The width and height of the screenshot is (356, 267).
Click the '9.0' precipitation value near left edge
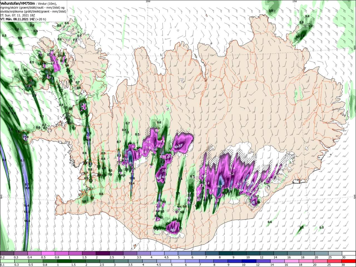(x=4, y=160)
